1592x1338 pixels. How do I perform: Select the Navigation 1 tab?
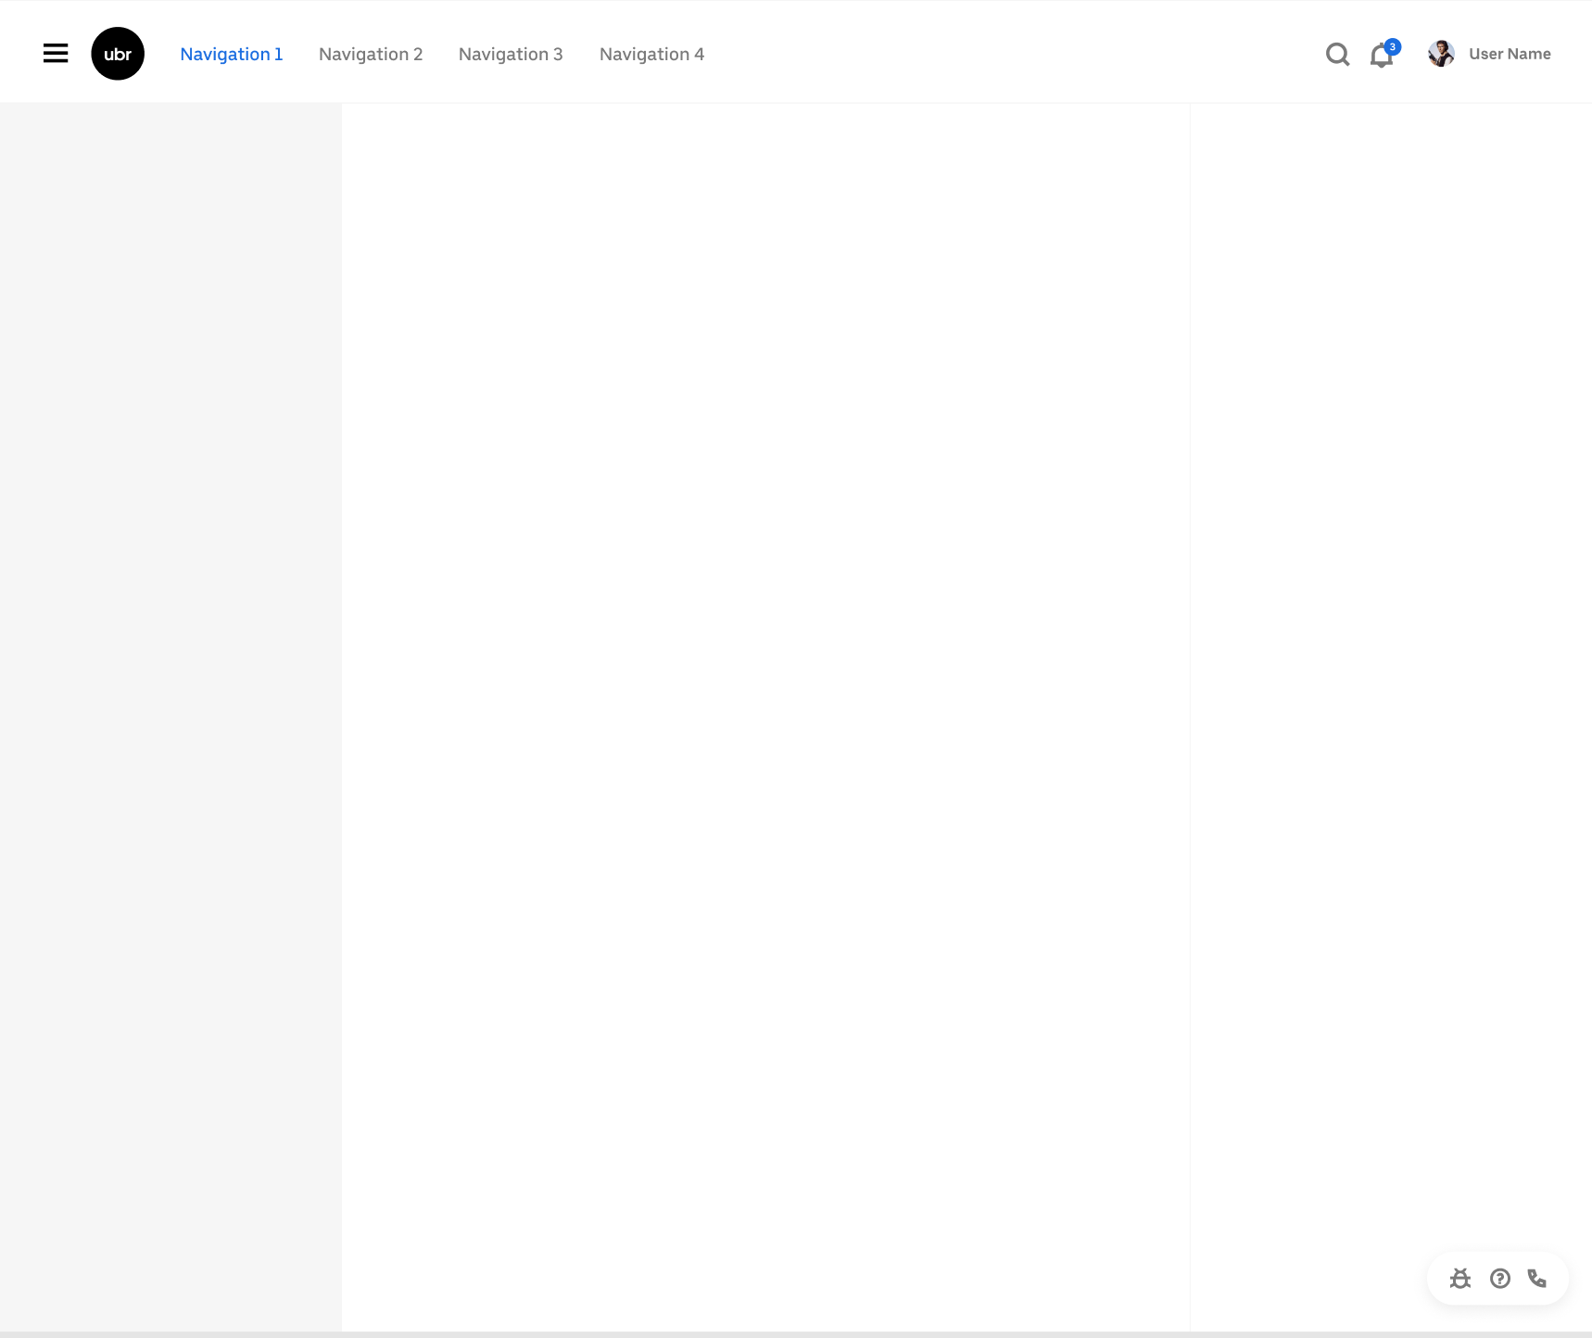[x=232, y=54]
